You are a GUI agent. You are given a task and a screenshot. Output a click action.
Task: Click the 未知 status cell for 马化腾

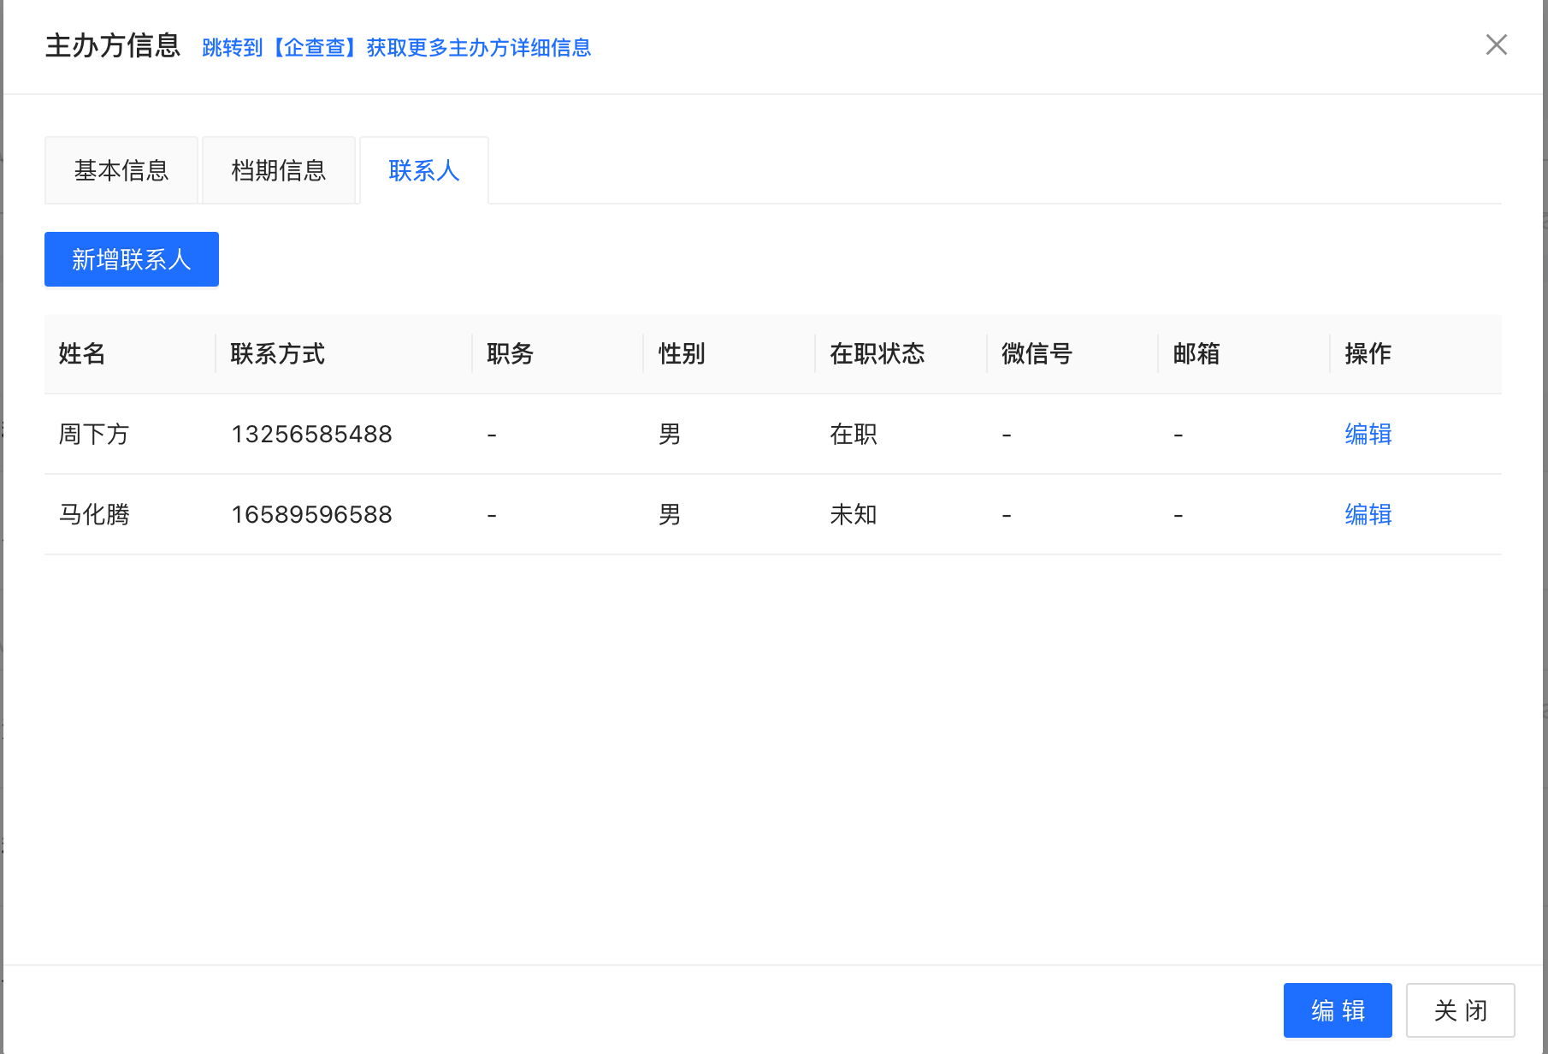[854, 515]
